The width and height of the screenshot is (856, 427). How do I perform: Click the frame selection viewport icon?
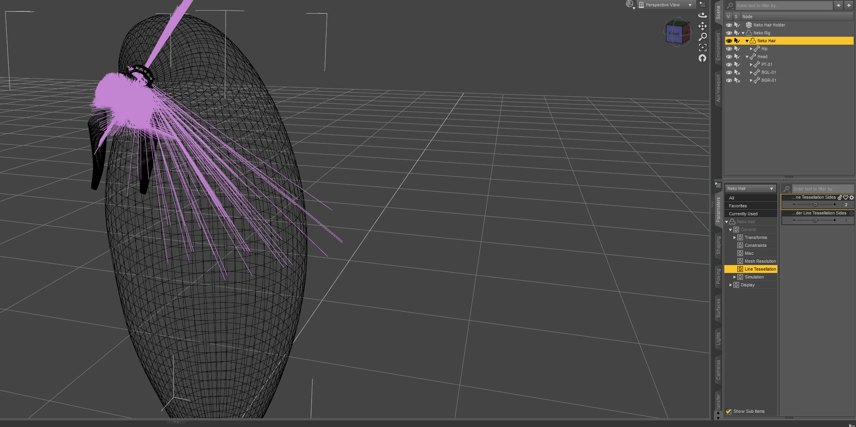[x=702, y=47]
